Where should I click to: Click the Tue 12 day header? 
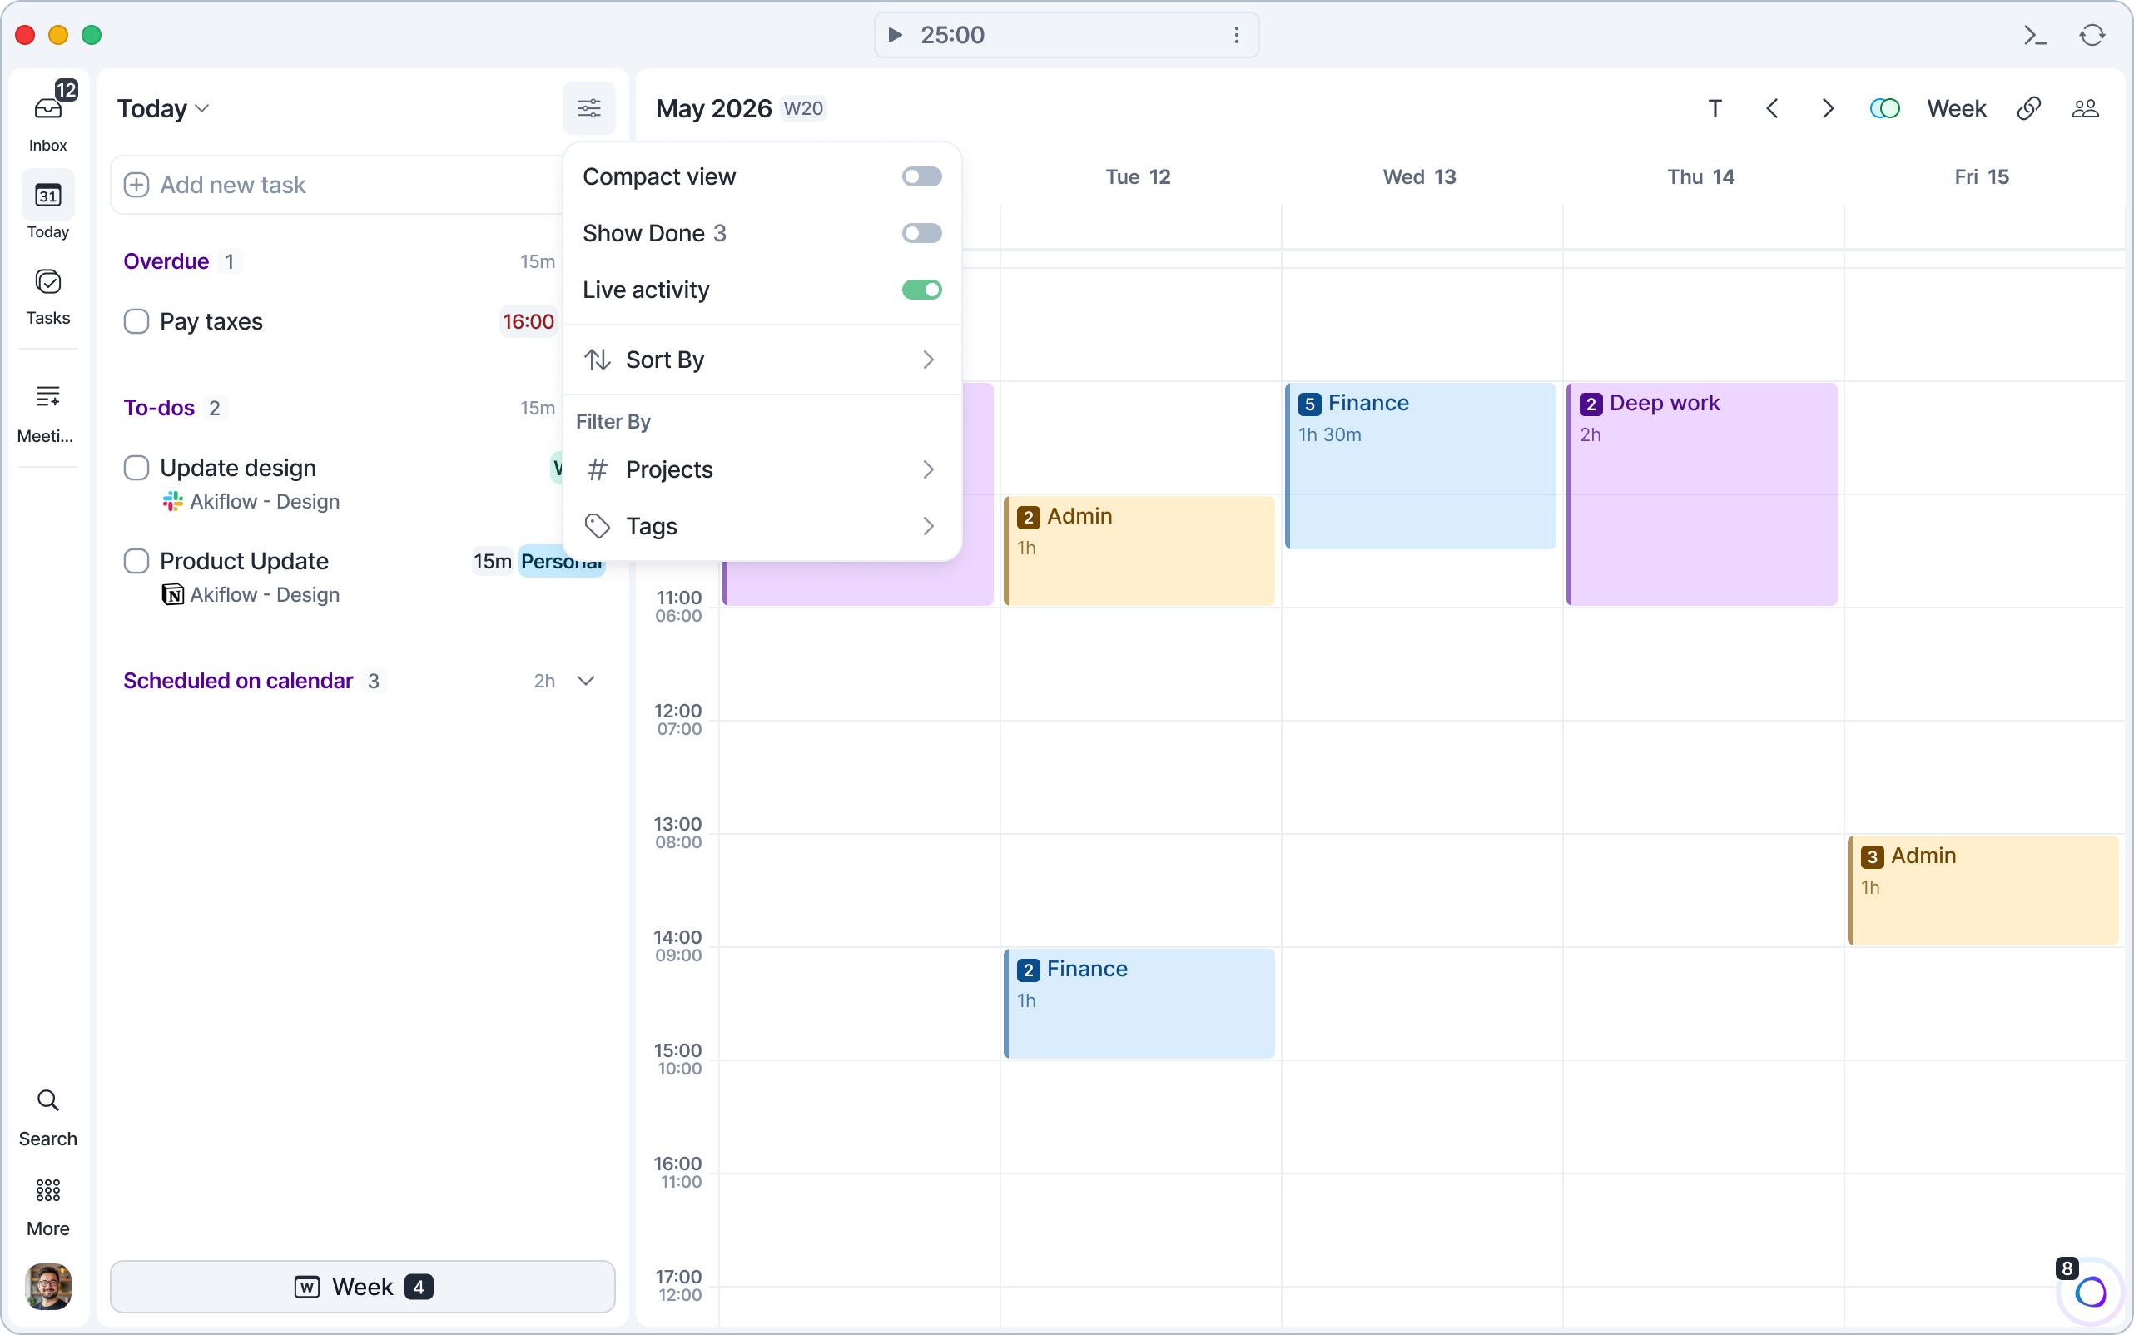tap(1137, 176)
